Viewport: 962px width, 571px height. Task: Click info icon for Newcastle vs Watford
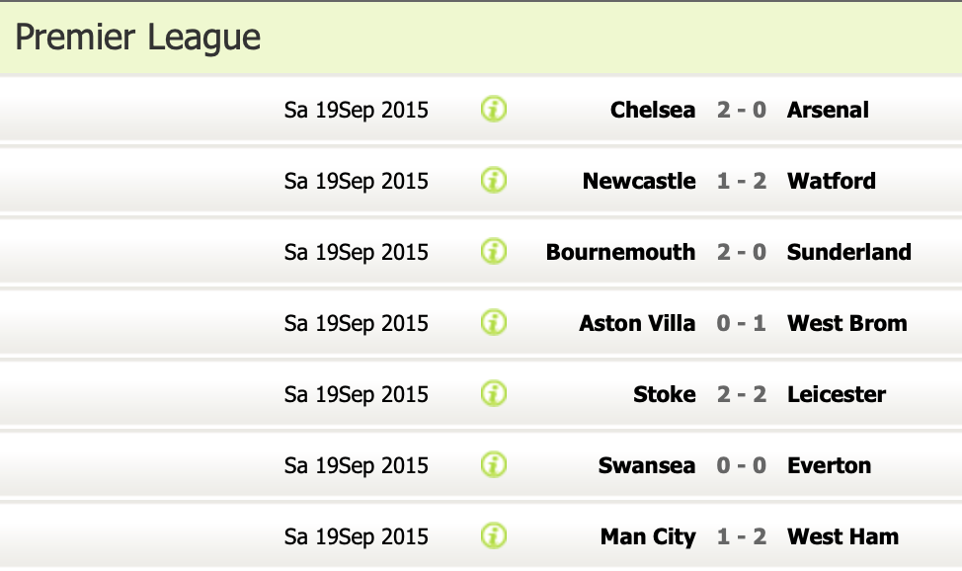494,181
